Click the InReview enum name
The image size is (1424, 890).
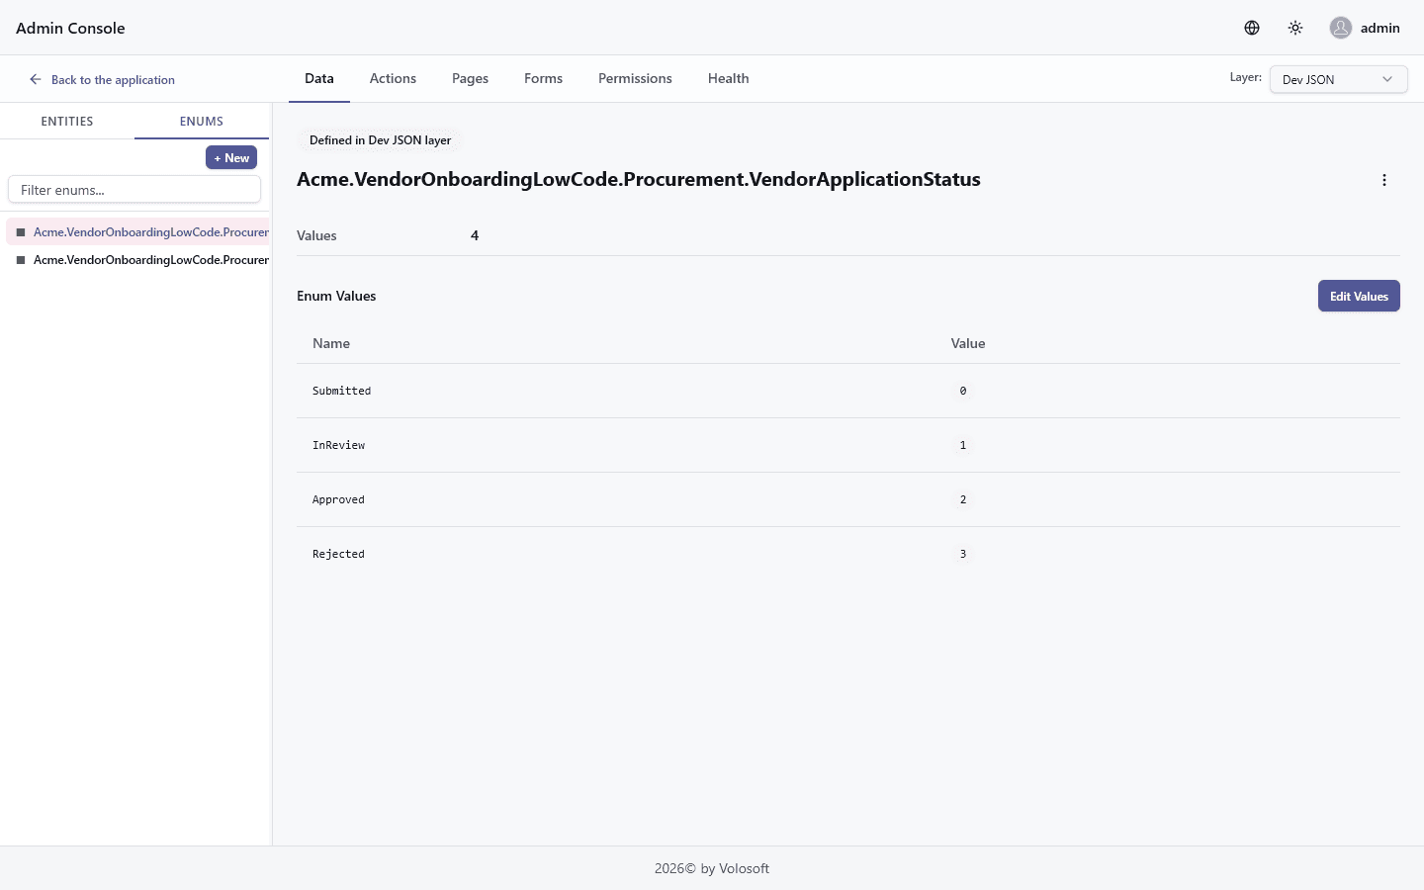pos(339,445)
